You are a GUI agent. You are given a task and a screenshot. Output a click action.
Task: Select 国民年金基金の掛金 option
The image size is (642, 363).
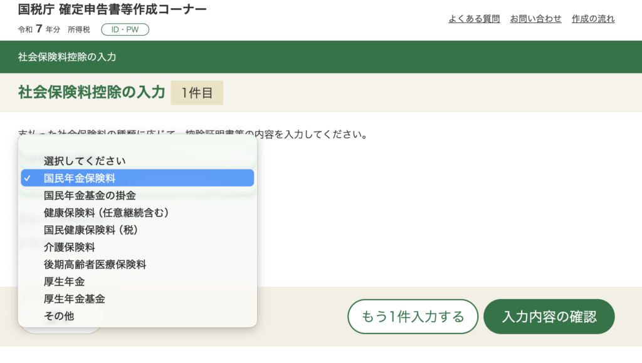click(90, 195)
